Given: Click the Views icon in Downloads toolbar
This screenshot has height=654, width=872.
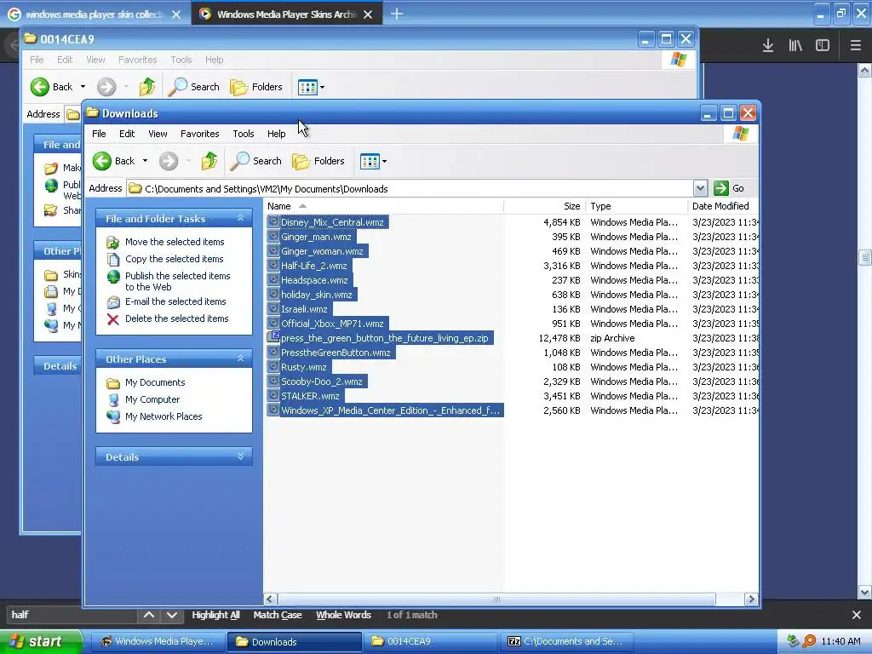Looking at the screenshot, I should (x=370, y=162).
